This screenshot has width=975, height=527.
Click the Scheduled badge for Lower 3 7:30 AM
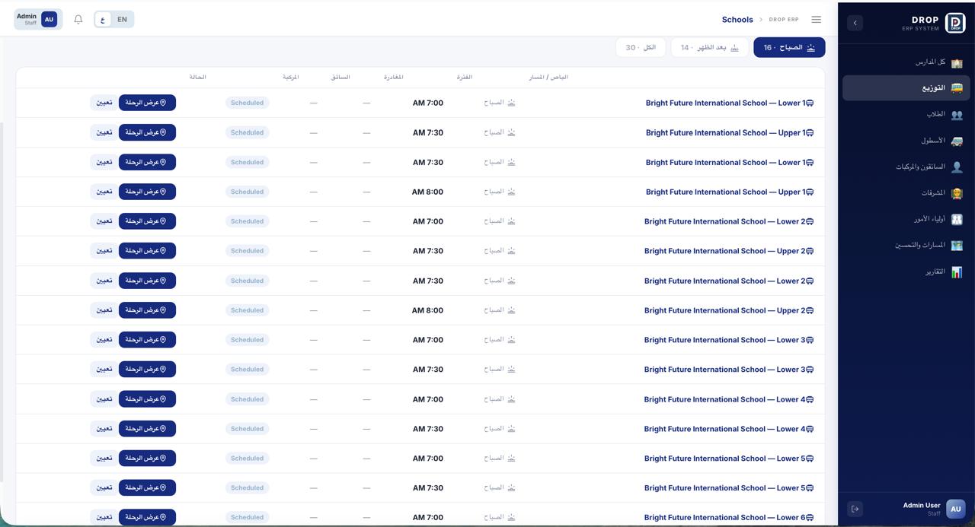248,370
